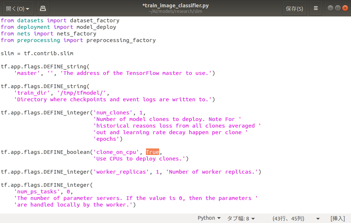Screen dimensions: 351x223
Task: Click the highlighted True value
Action: 153,152
